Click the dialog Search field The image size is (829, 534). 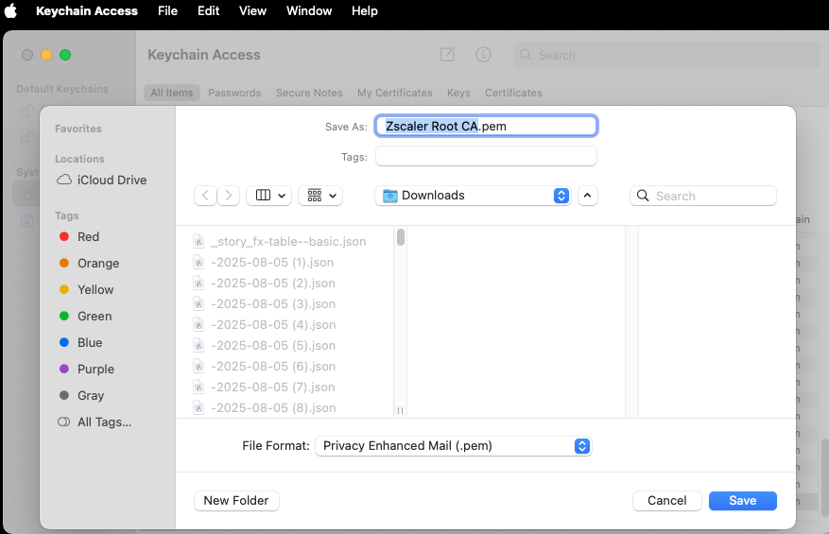coord(703,196)
